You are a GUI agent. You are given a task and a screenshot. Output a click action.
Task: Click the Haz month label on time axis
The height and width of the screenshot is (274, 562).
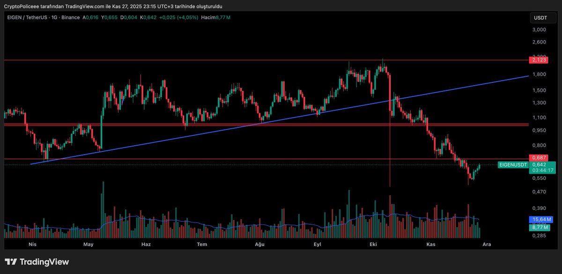coord(146,244)
